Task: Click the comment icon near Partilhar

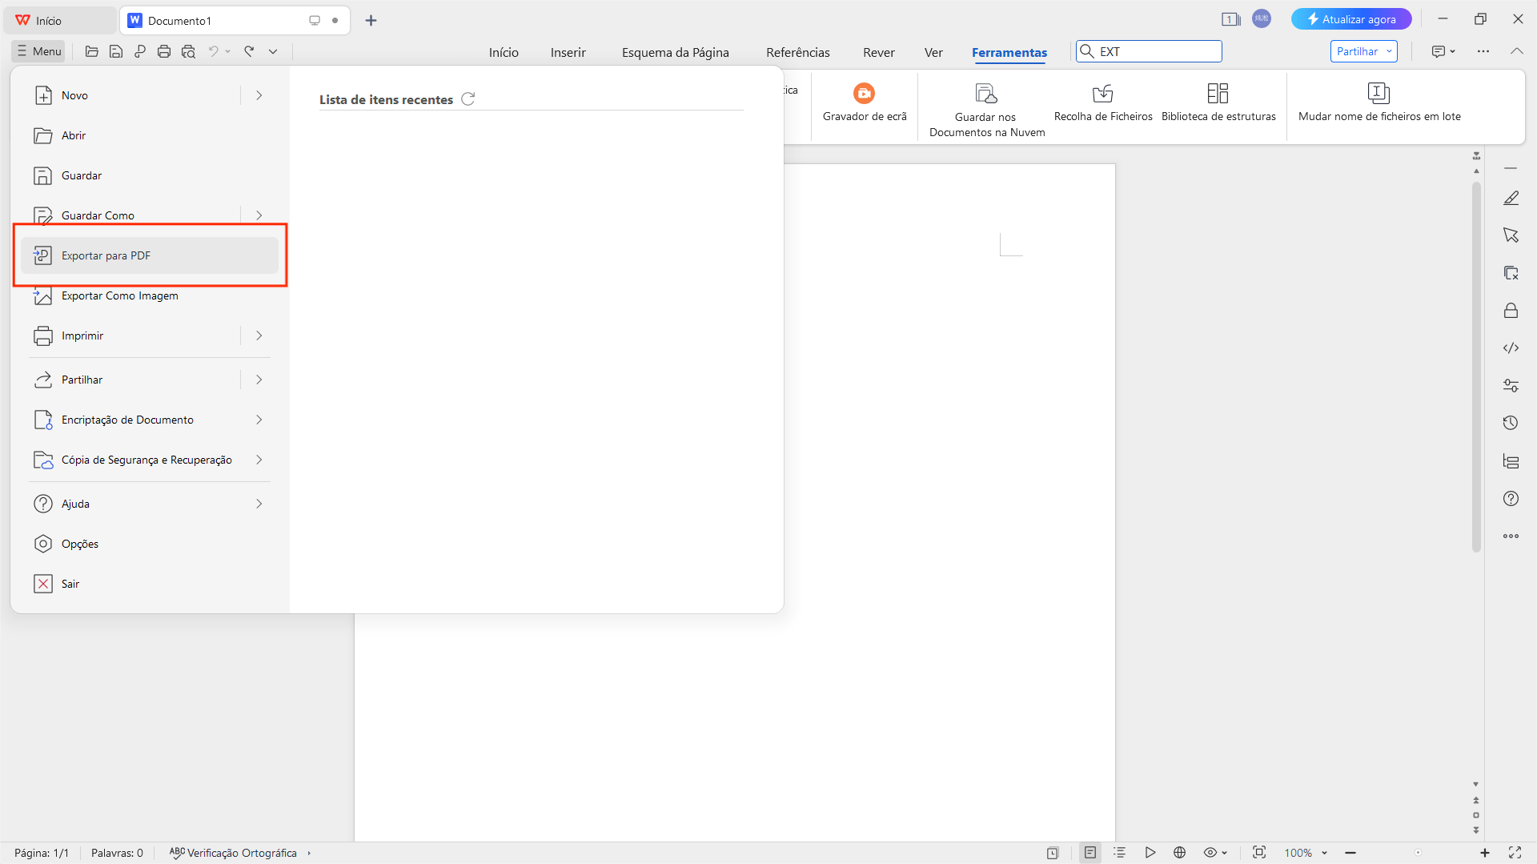Action: click(1439, 51)
